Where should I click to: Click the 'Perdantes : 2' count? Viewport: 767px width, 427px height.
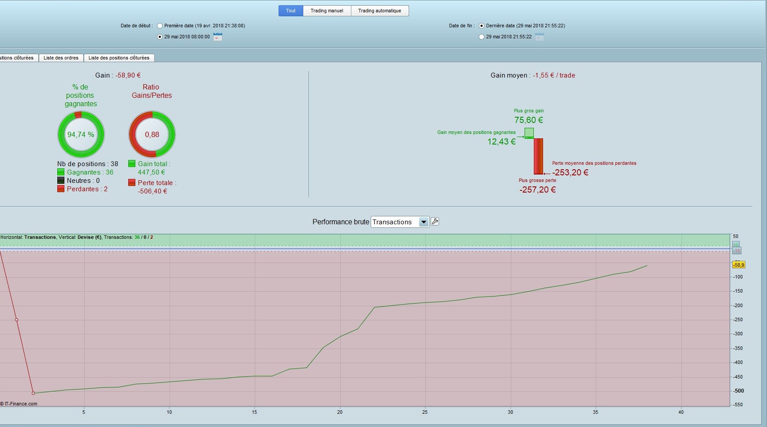tap(87, 189)
